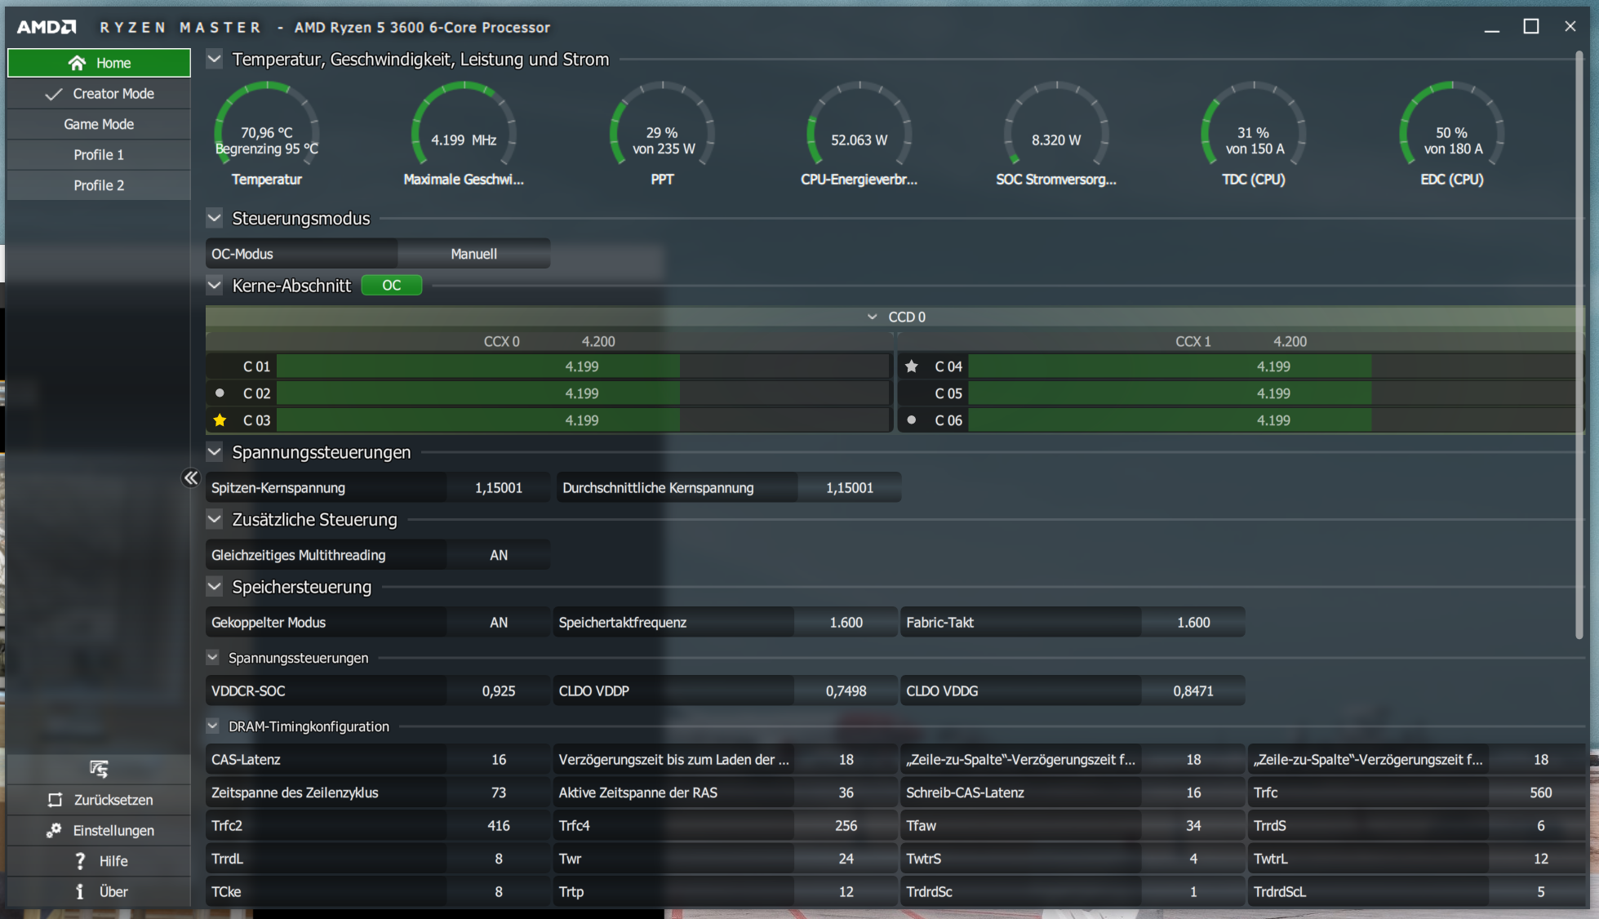Click the CAS-Latenz value 16
Viewport: 1599px width, 919px height.
tap(499, 760)
